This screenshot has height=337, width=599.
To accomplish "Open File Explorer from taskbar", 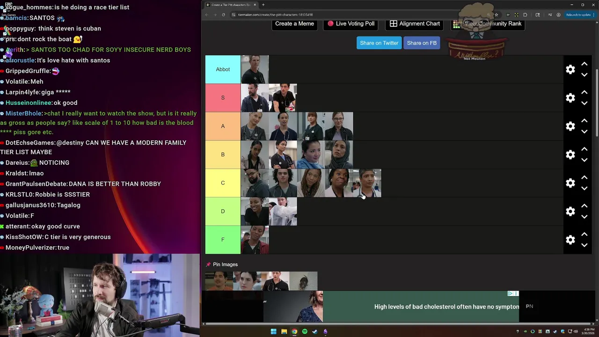I will [284, 331].
